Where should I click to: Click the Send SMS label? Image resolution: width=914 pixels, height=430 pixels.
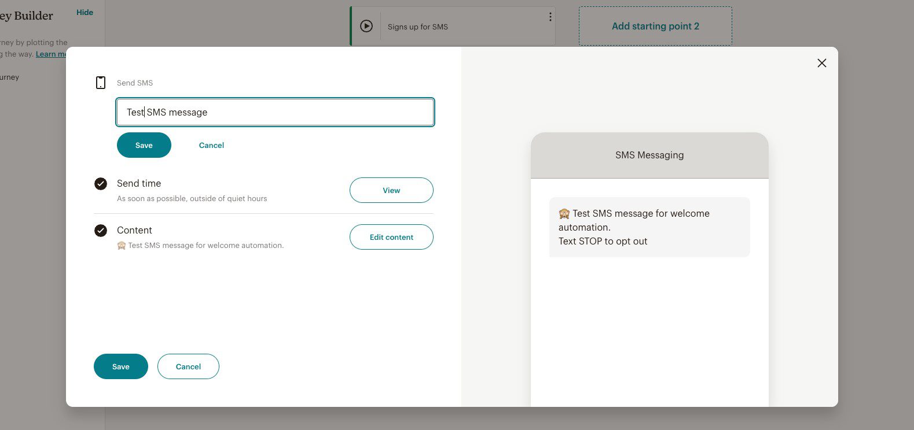135,83
